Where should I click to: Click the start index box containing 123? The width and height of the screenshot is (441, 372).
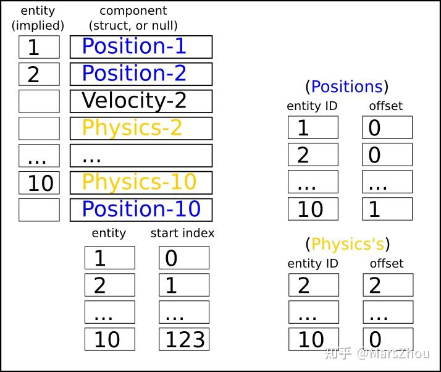click(x=184, y=339)
